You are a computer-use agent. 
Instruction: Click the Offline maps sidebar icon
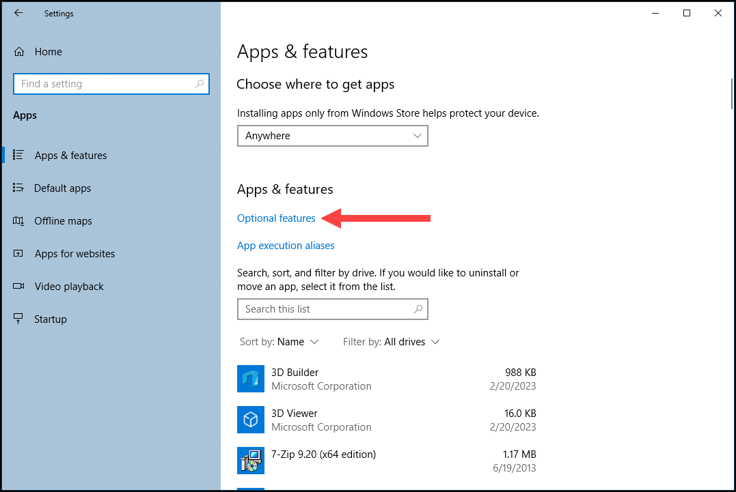coord(18,220)
